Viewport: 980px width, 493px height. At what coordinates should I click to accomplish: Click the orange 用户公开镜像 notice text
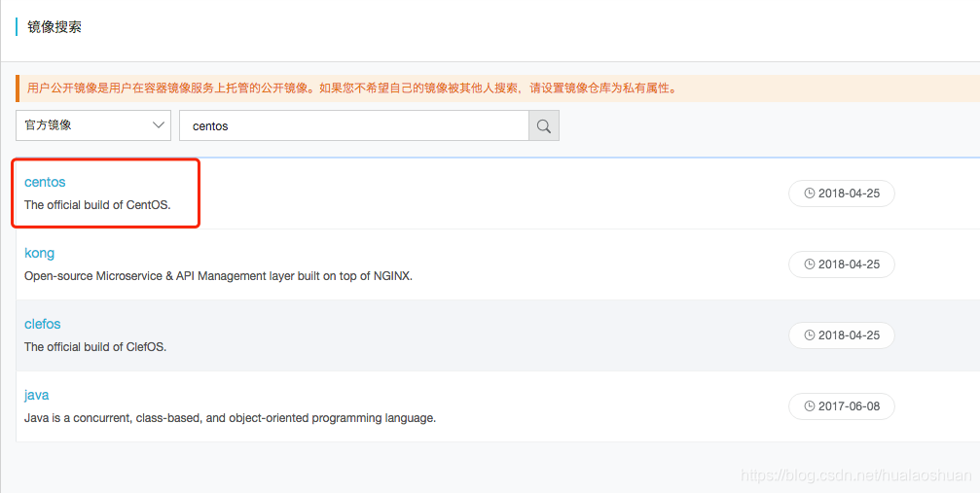(352, 88)
